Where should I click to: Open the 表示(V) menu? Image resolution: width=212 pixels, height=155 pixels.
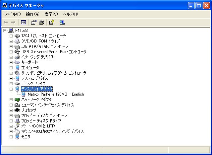point(51,14)
